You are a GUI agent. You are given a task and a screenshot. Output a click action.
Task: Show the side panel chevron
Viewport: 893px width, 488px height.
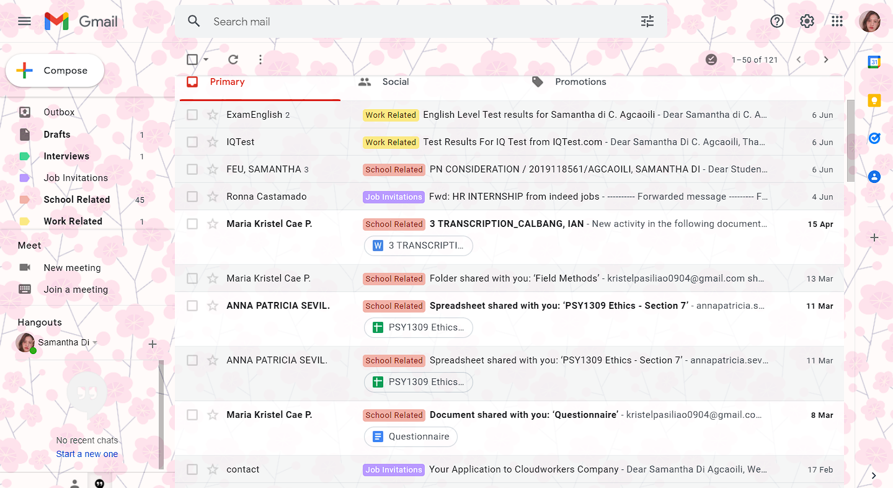coord(874,476)
